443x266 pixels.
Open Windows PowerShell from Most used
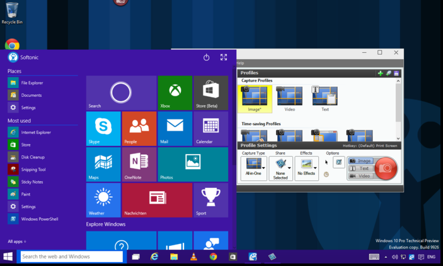click(42, 219)
